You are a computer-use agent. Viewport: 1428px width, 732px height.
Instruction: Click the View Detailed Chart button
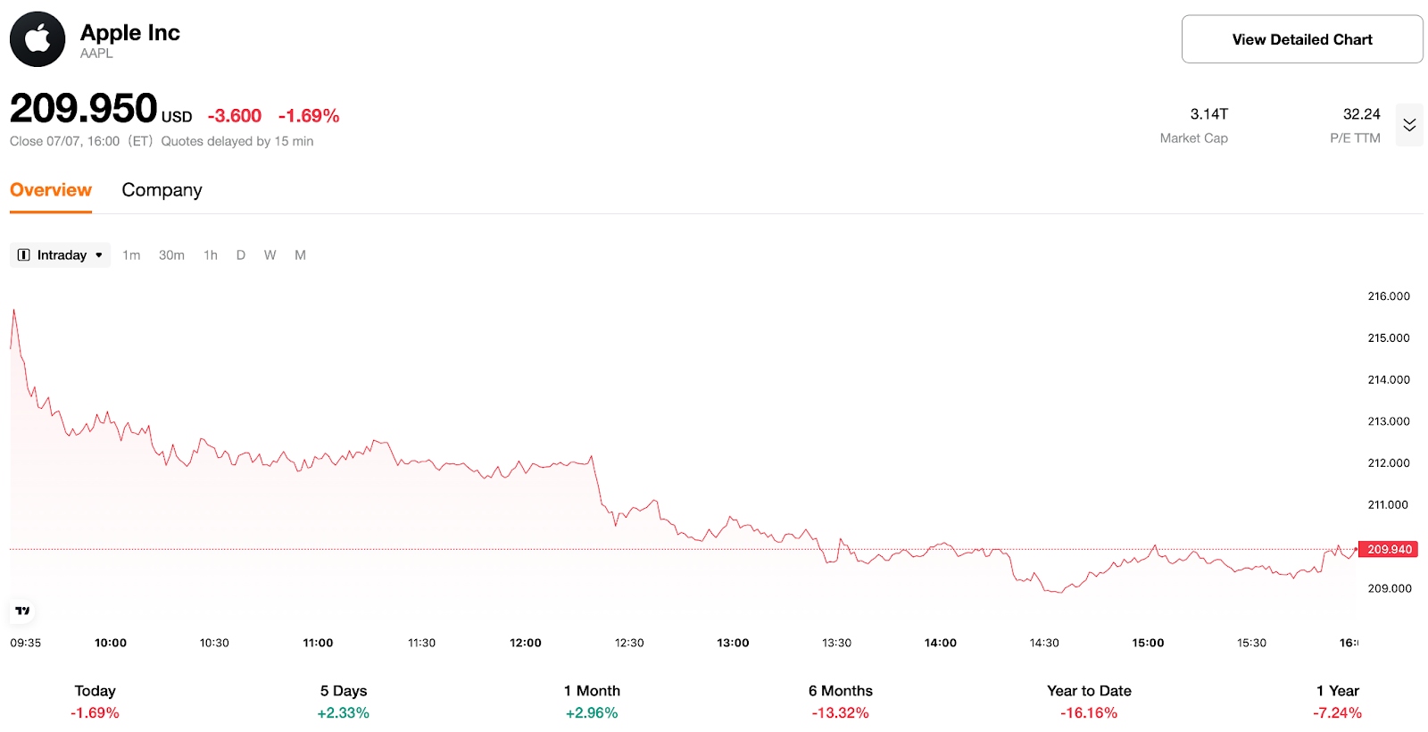tap(1302, 38)
